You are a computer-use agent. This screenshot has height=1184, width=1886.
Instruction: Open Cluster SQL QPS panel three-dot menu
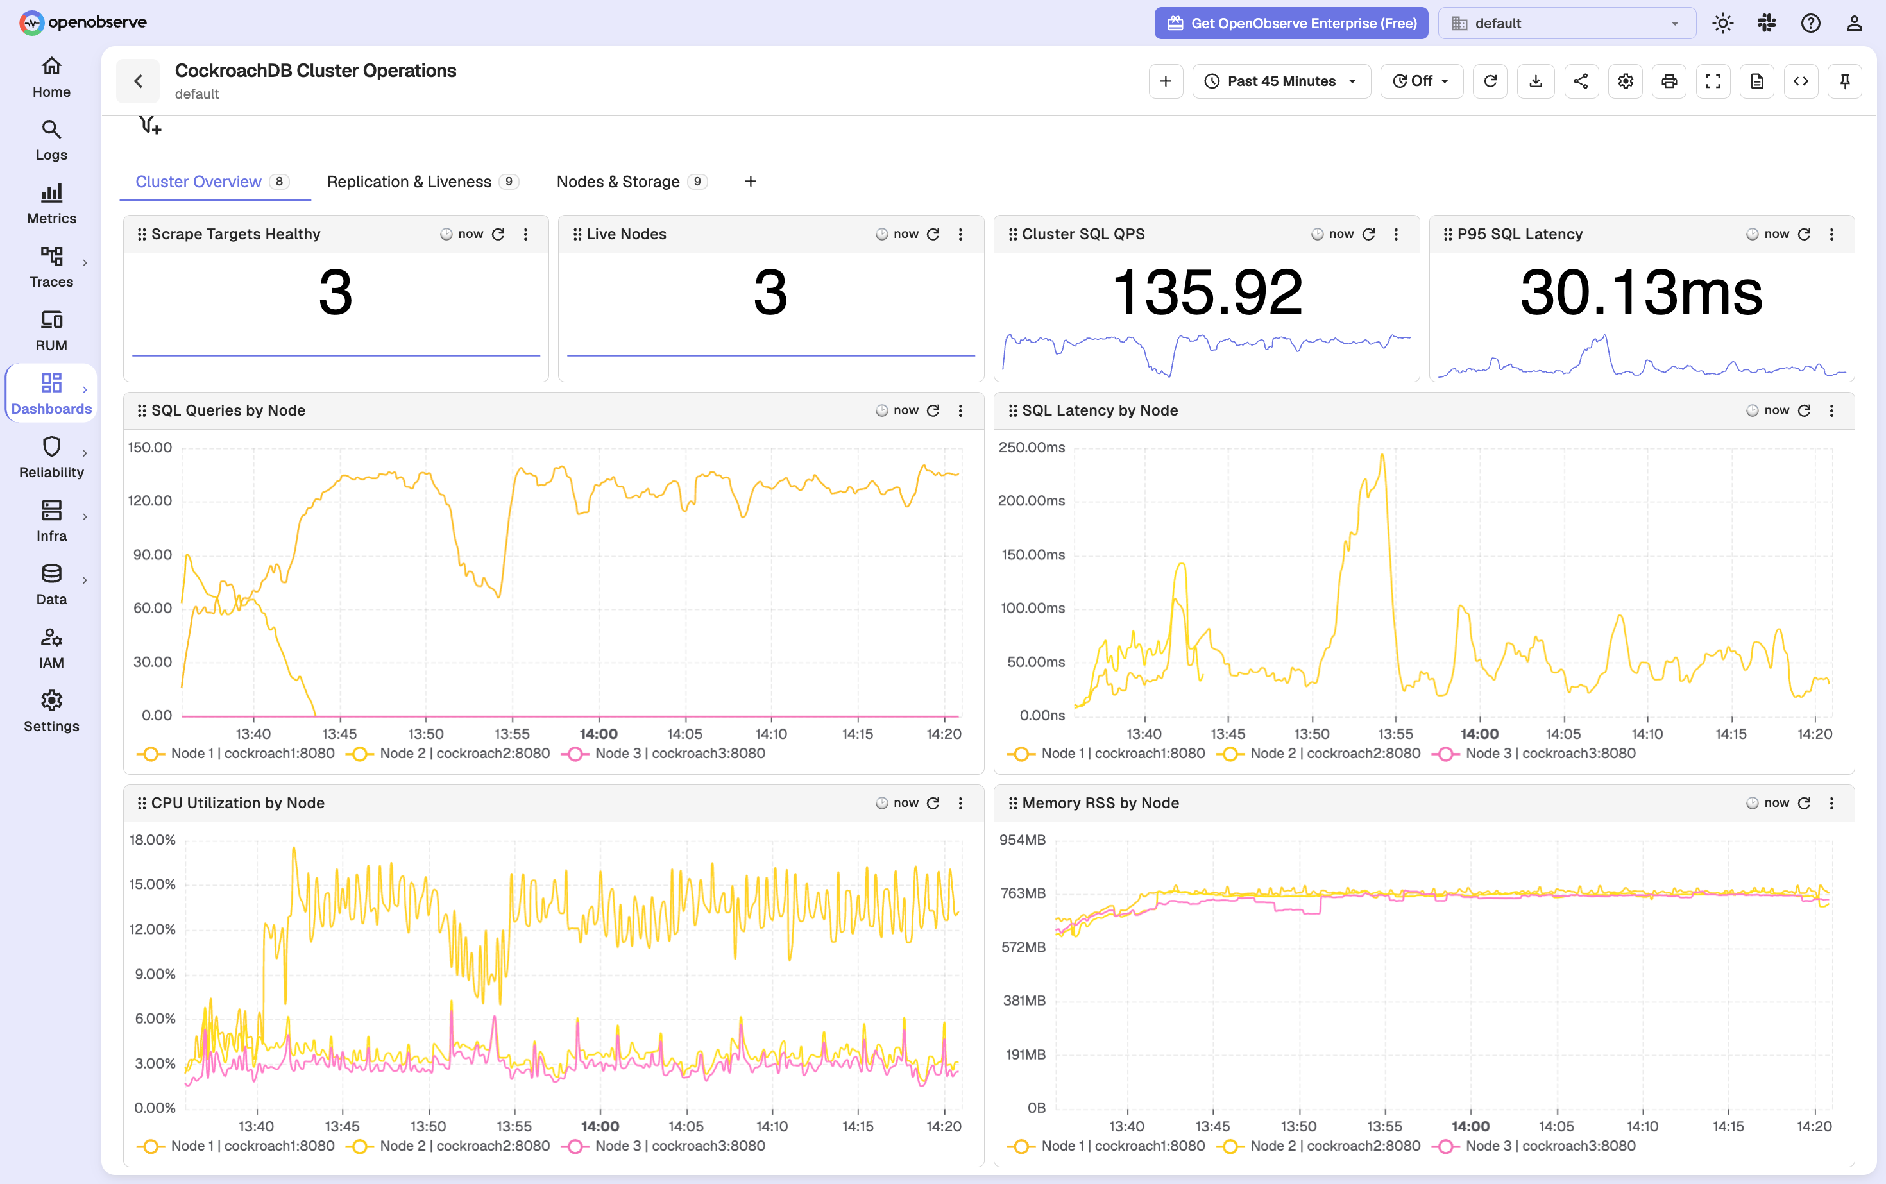coord(1396,234)
